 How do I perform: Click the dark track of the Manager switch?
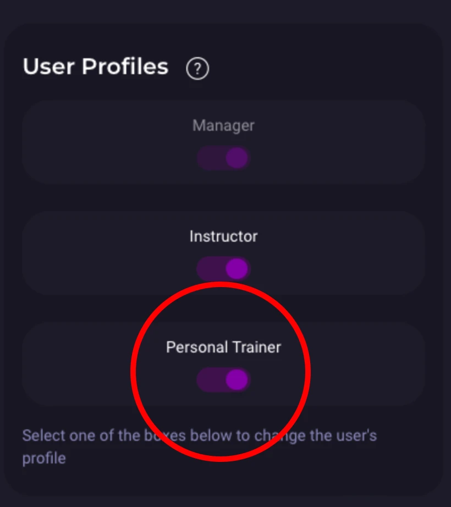pyautogui.click(x=209, y=158)
